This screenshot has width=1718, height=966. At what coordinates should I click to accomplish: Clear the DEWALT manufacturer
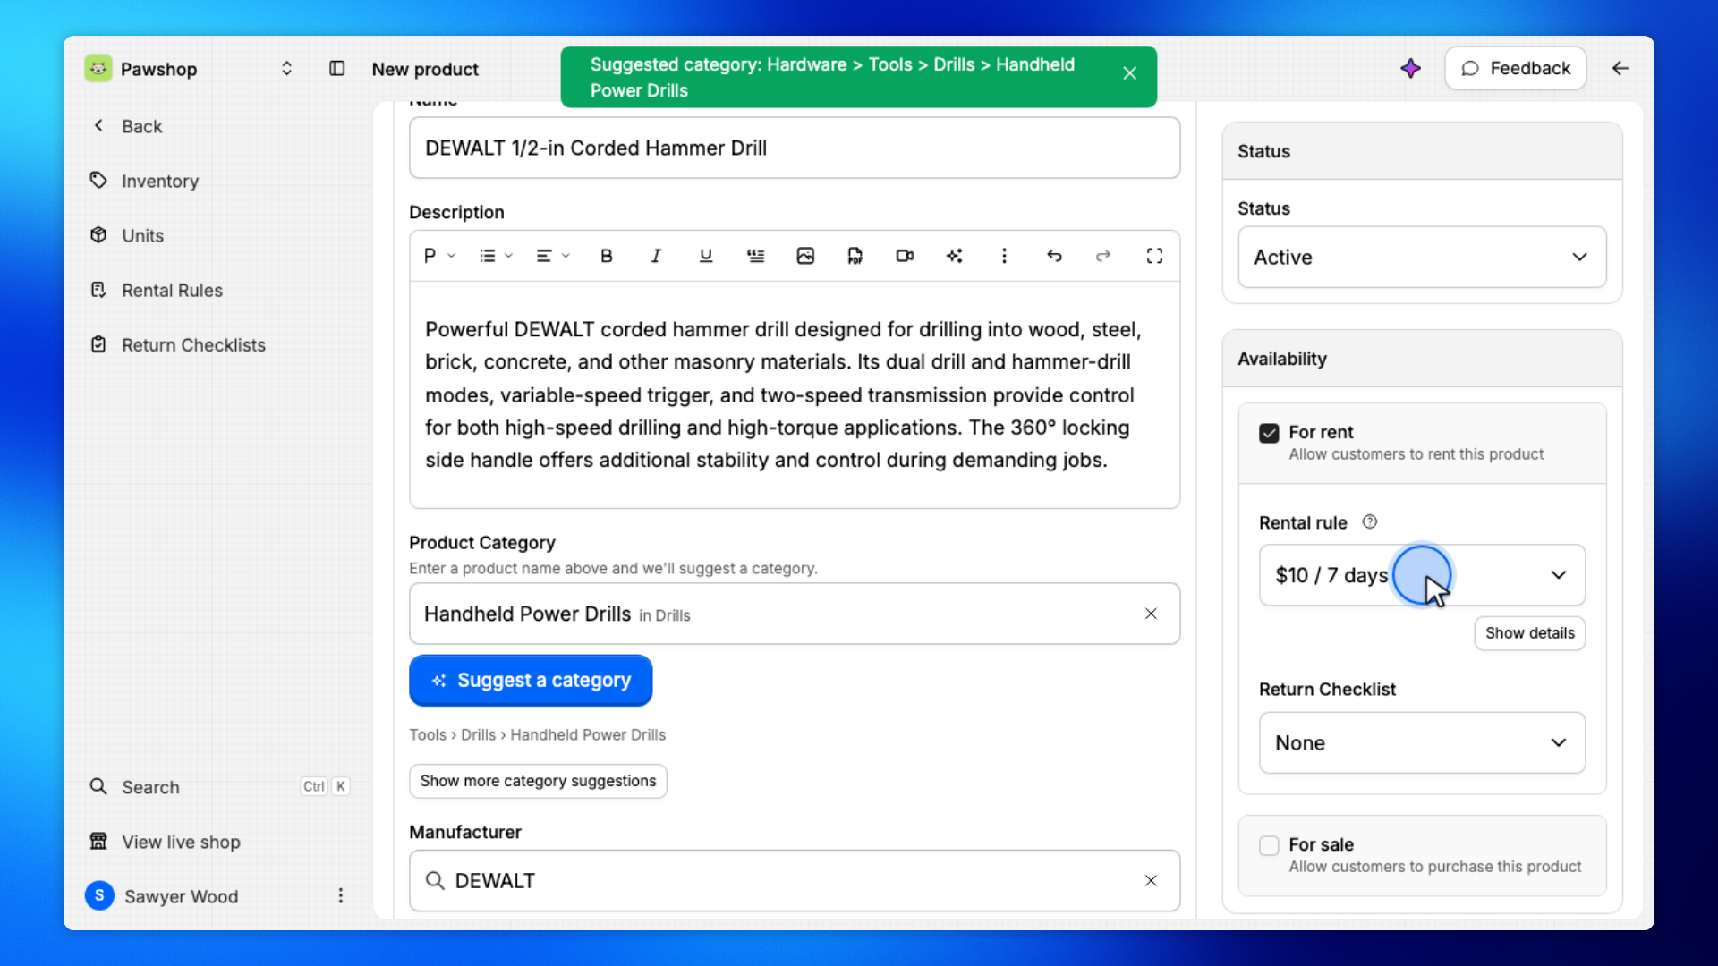[x=1151, y=881]
